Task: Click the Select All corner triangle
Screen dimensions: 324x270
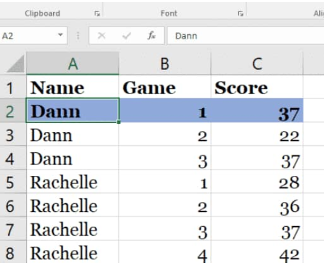Action: (x=15, y=64)
